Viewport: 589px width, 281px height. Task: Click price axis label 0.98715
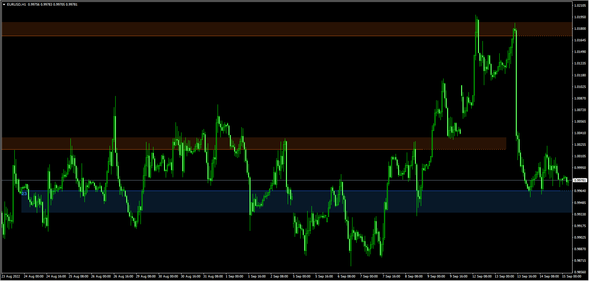click(x=580, y=261)
